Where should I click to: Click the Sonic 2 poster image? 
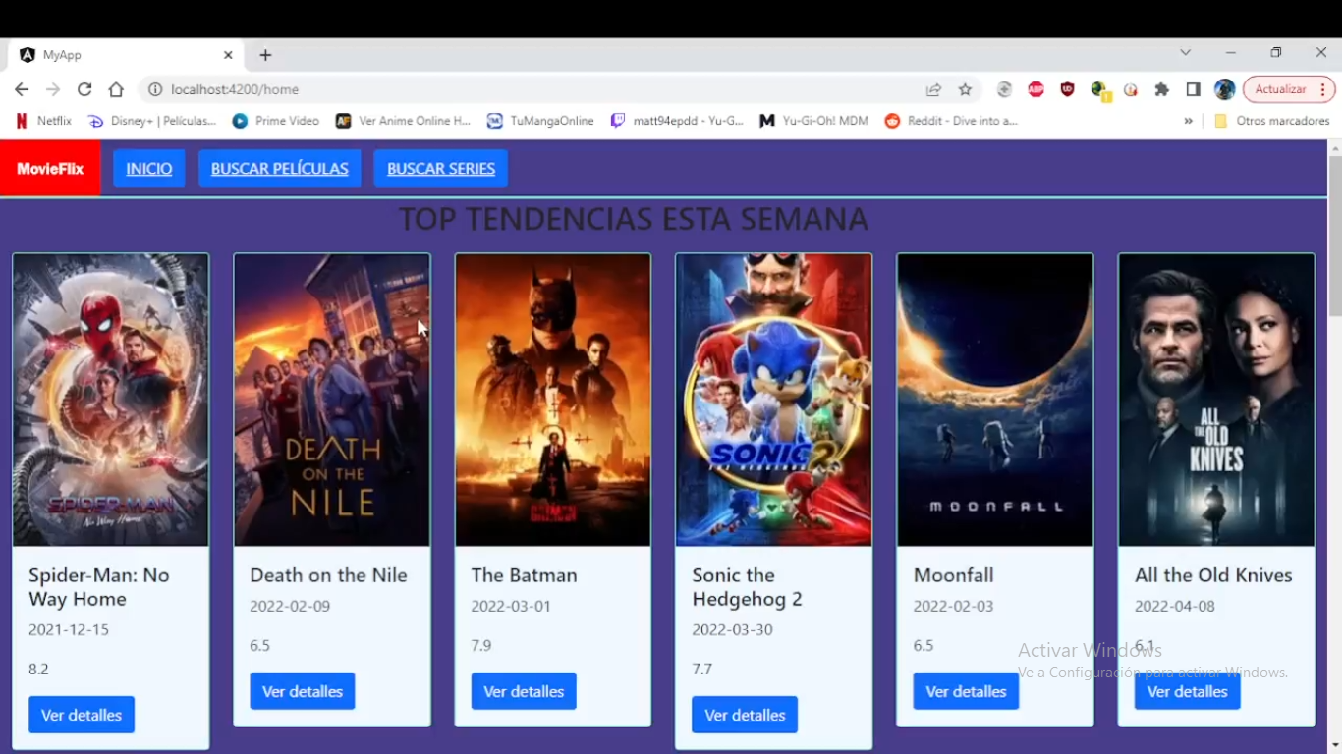(x=774, y=400)
